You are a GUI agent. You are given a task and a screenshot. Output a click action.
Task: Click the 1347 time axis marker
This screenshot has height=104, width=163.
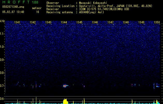(110, 22)
